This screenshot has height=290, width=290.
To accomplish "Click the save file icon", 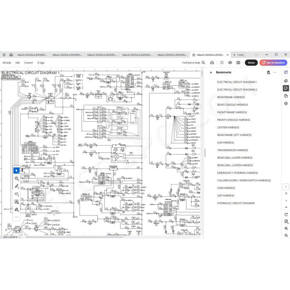I will tap(222, 63).
